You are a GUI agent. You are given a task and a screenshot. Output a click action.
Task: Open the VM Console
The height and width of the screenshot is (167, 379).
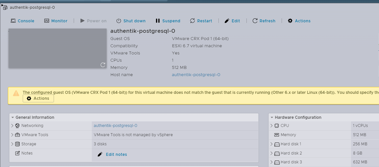[x=22, y=21]
